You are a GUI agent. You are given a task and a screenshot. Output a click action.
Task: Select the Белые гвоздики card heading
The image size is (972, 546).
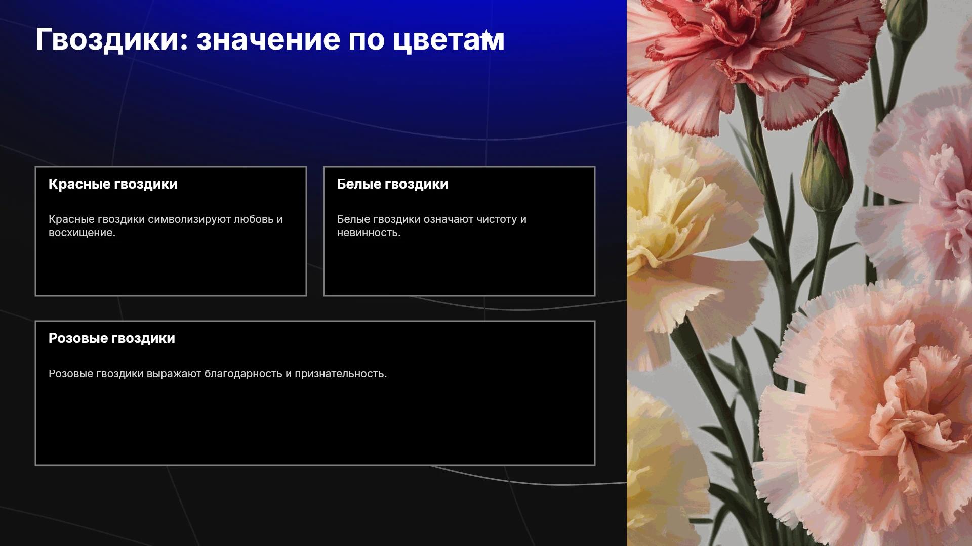tap(392, 184)
